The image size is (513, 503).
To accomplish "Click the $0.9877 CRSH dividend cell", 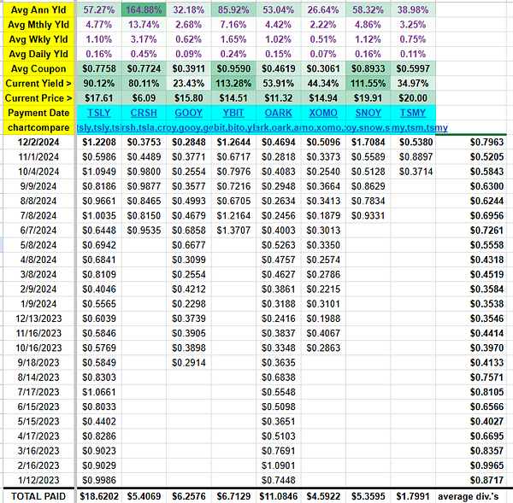I will 144,186.
